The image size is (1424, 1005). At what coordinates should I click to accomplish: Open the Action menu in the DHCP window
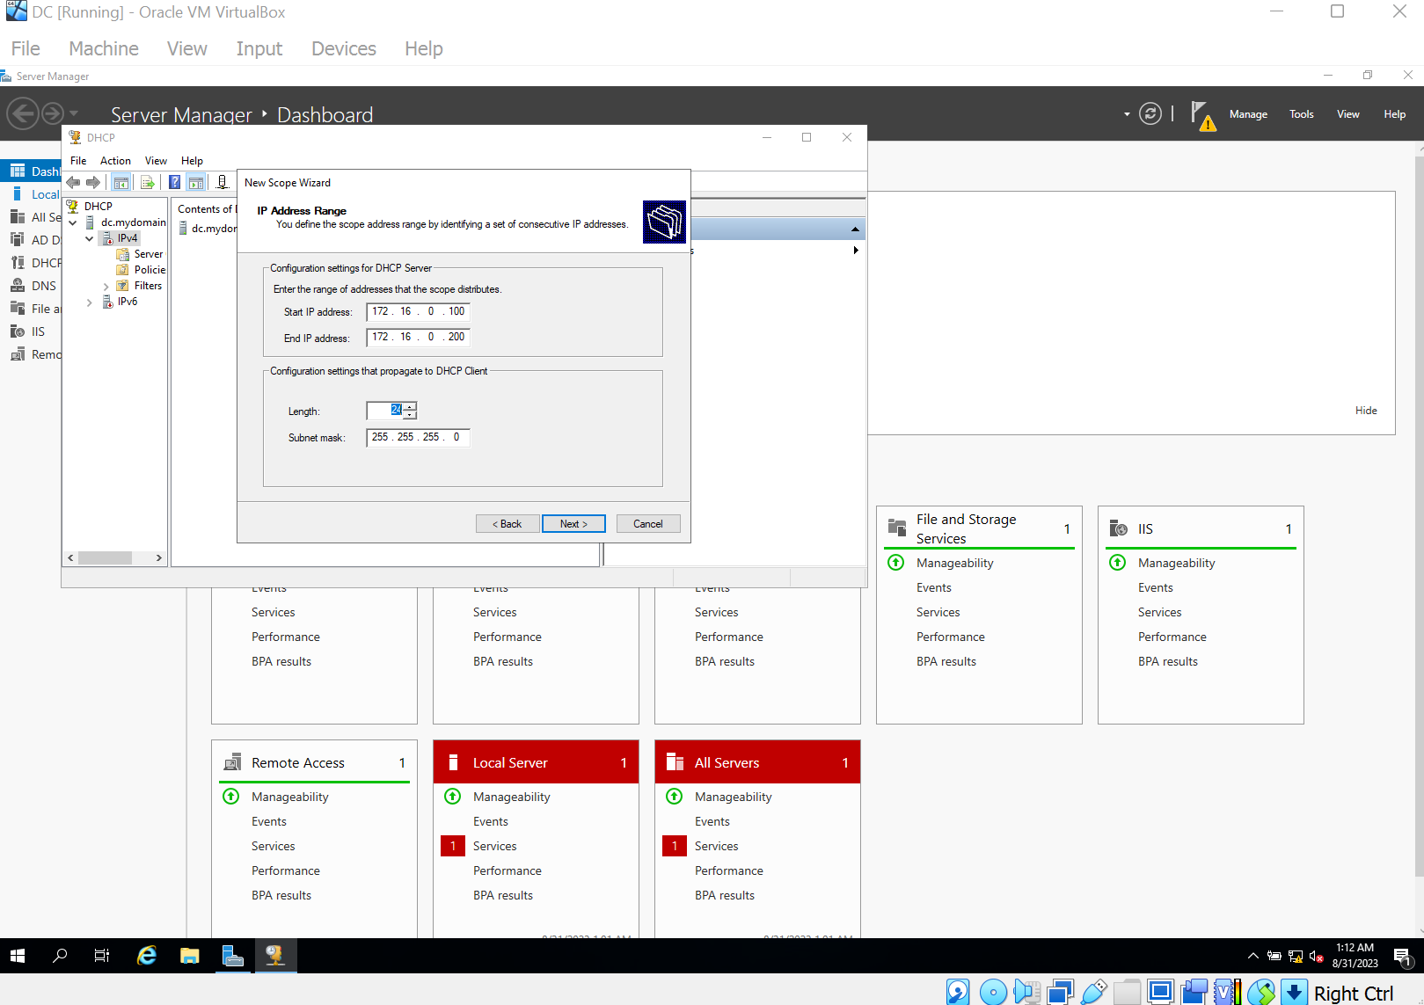(x=114, y=160)
